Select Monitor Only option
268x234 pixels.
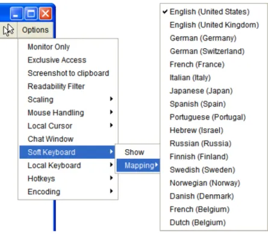pyautogui.click(x=68, y=47)
